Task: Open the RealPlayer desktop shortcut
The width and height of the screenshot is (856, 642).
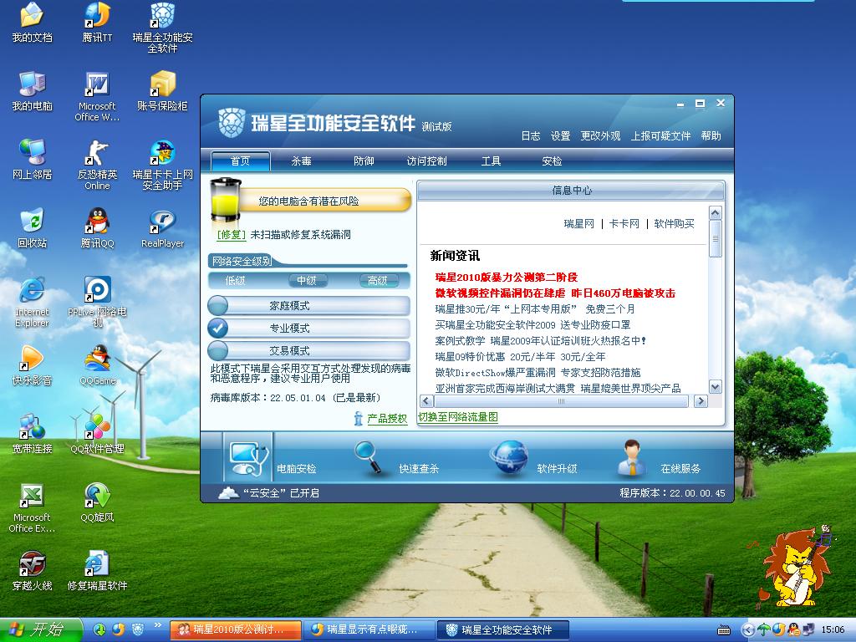Action: click(x=162, y=228)
